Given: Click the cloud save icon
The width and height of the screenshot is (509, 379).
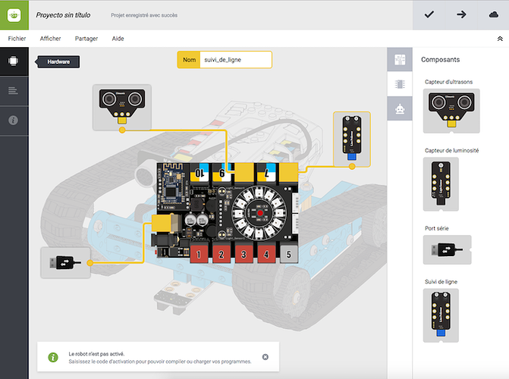Looking at the screenshot, I should (x=493, y=14).
